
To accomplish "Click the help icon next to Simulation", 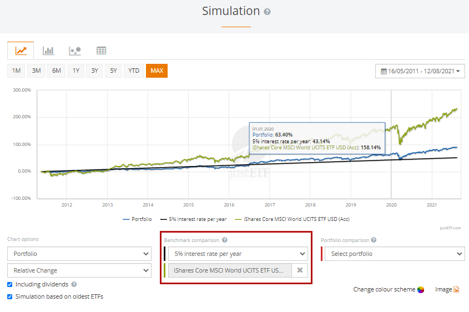I will pos(268,12).
